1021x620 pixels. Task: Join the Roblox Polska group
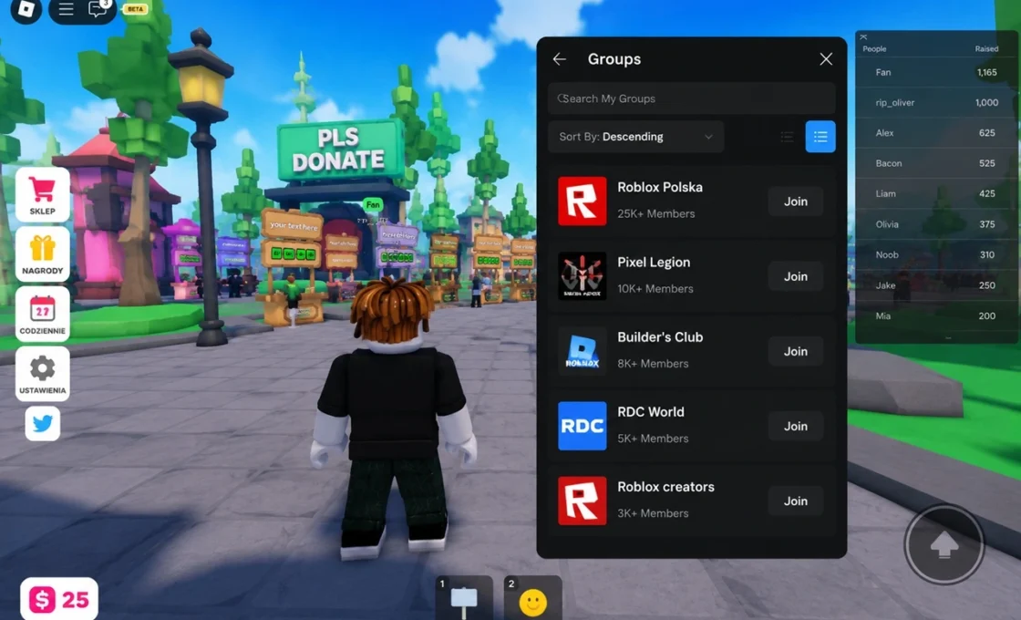pyautogui.click(x=796, y=201)
